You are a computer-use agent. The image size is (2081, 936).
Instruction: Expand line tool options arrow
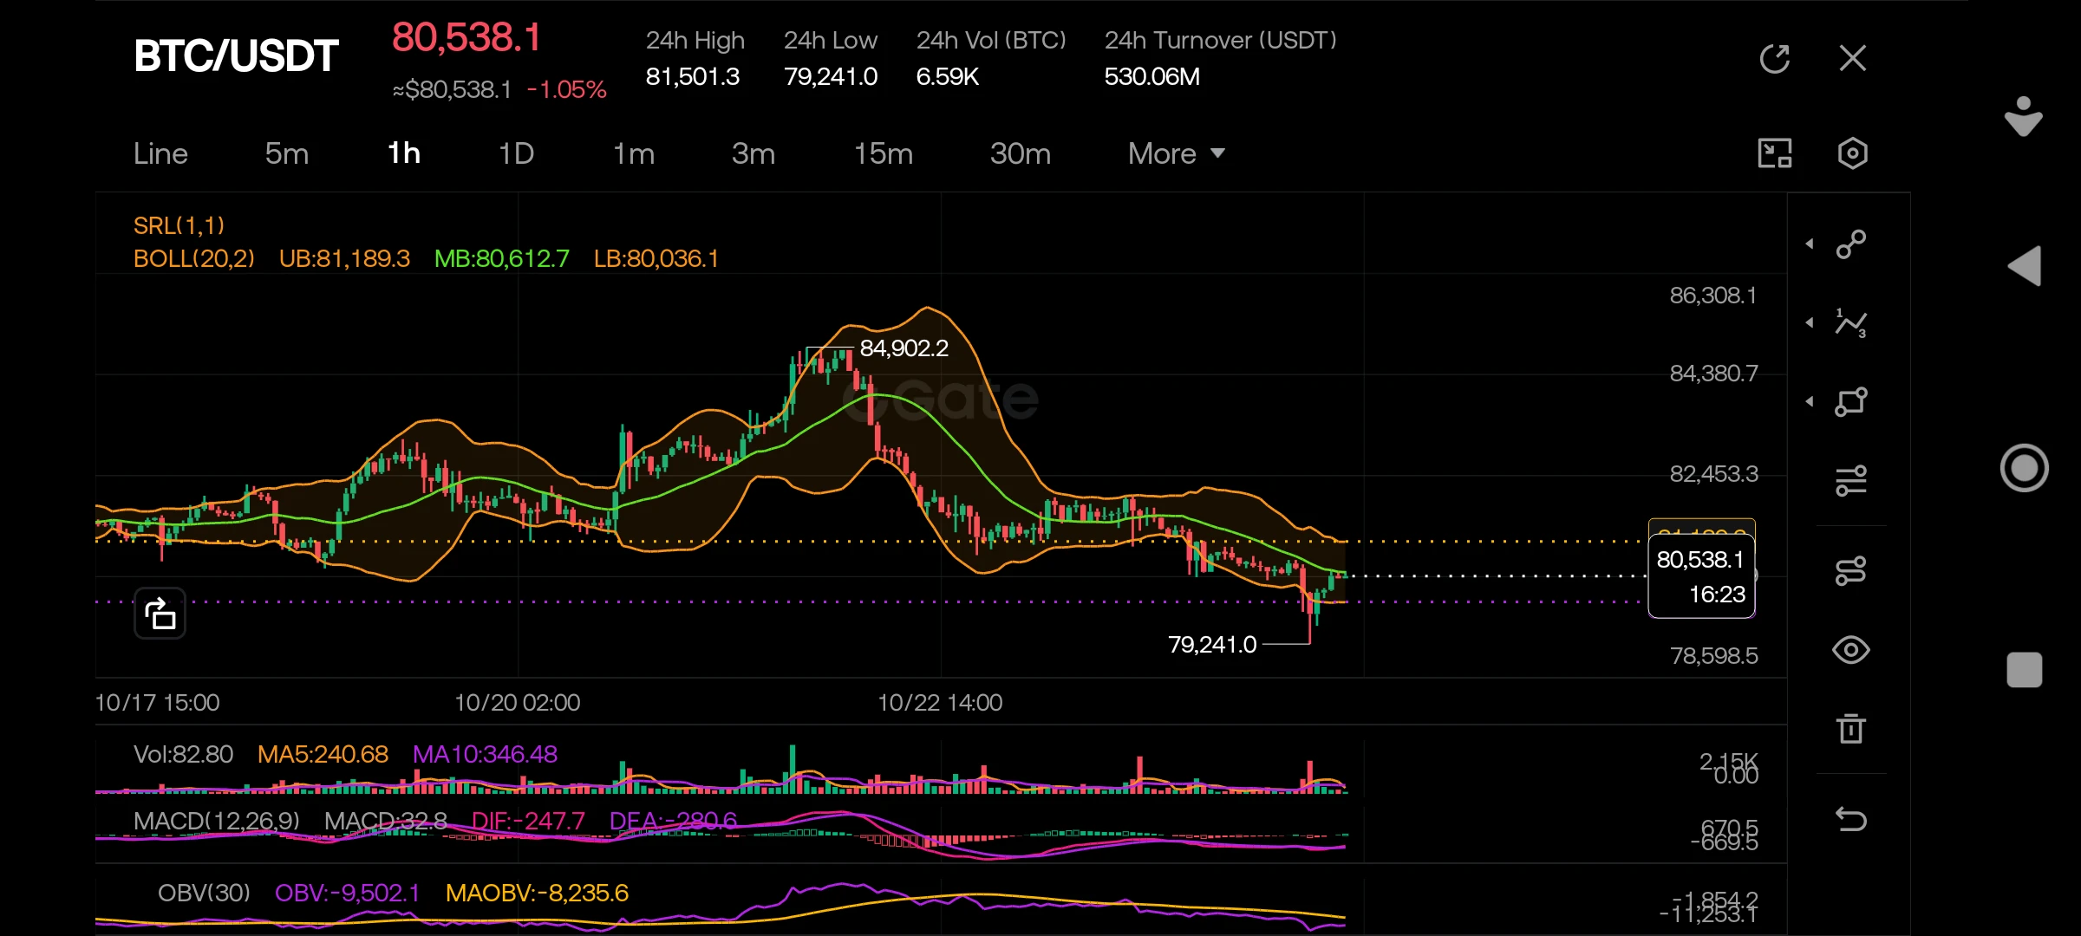(1810, 244)
